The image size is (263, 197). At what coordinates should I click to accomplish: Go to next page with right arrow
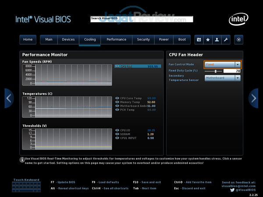pos(253,98)
